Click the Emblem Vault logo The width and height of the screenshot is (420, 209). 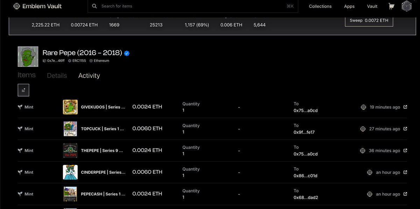coord(37,6)
